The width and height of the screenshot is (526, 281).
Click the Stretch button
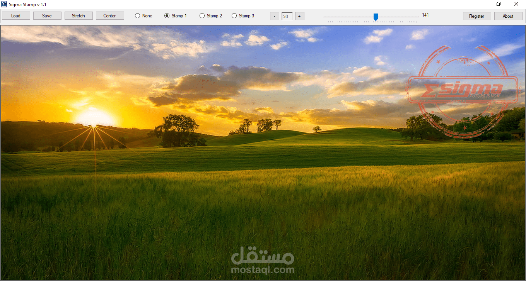point(79,16)
